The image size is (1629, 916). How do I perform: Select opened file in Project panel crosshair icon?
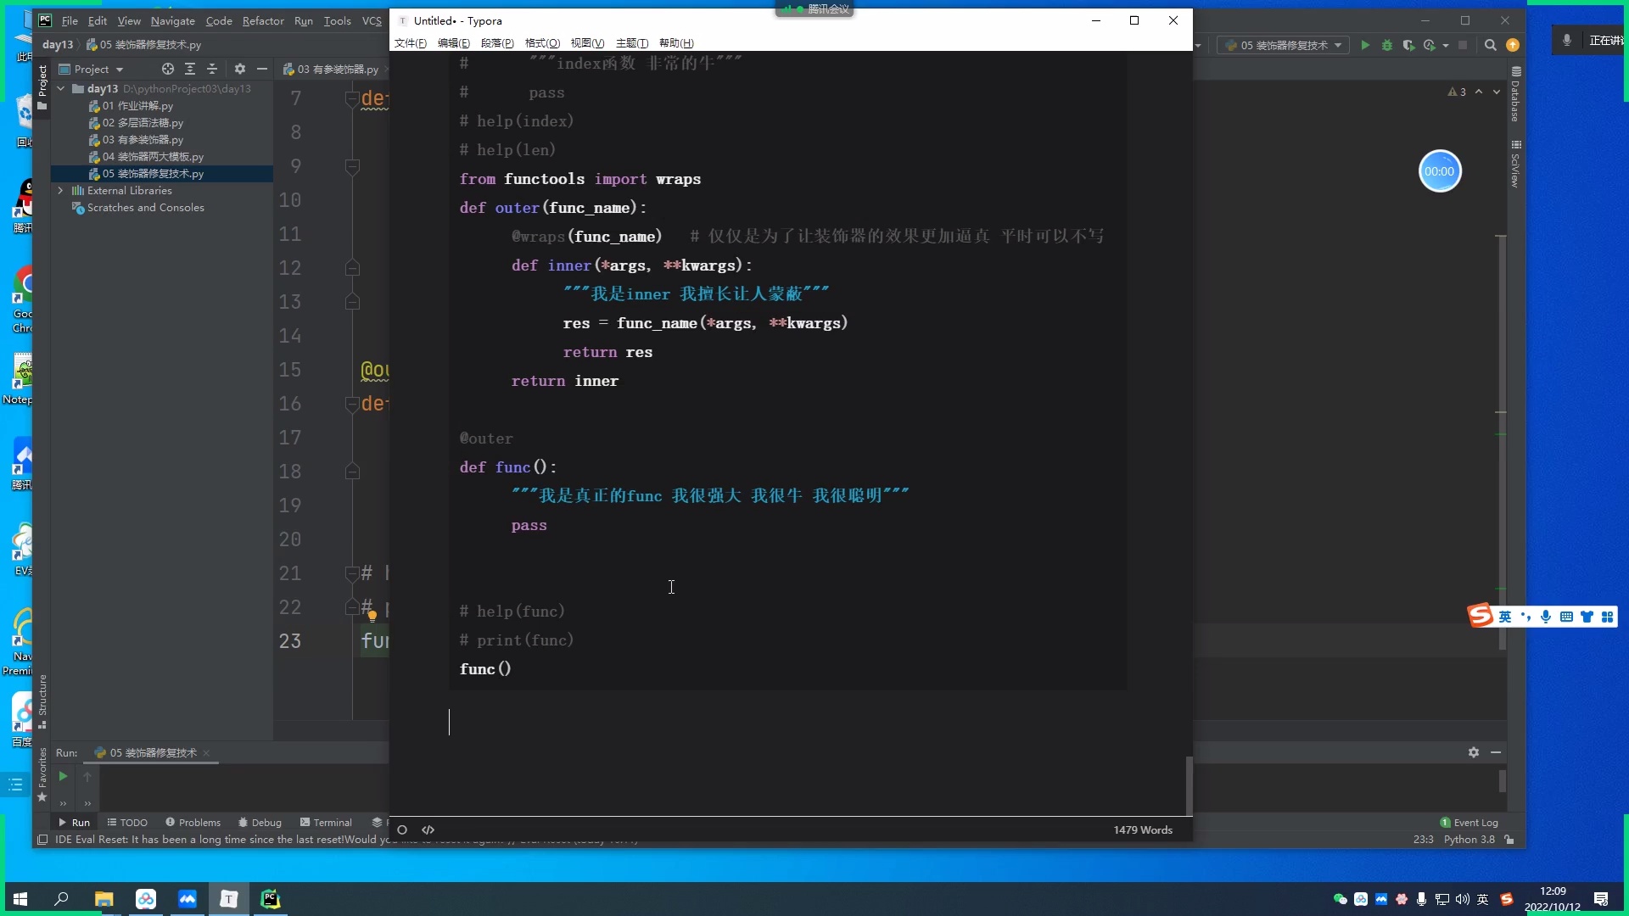coord(167,69)
